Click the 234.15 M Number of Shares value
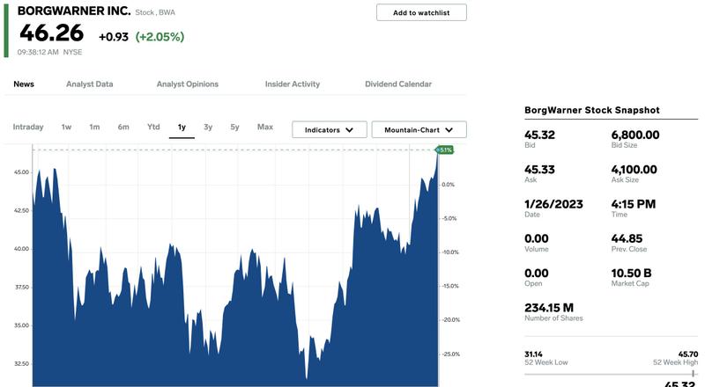This screenshot has width=705, height=387. [549, 308]
